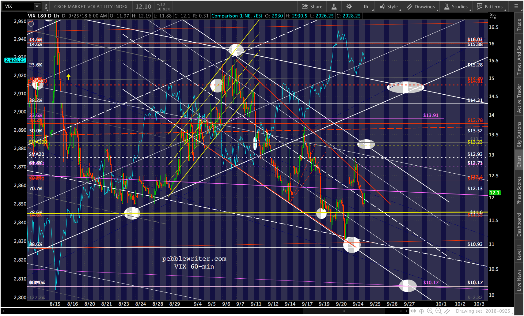This screenshot has width=524, height=316.
Task: Click the VIX symbol input field
Action: (x=18, y=6)
